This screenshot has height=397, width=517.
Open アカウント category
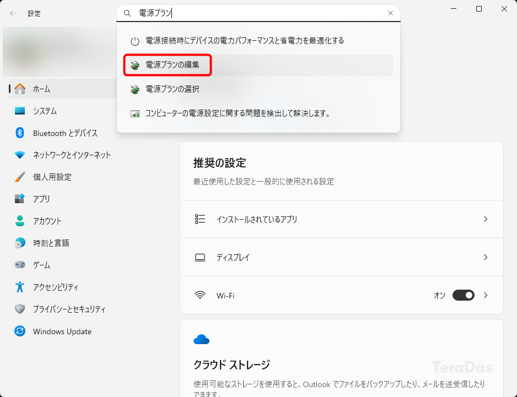pyautogui.click(x=63, y=221)
